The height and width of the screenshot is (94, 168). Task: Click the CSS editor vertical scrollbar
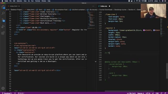tap(167, 71)
